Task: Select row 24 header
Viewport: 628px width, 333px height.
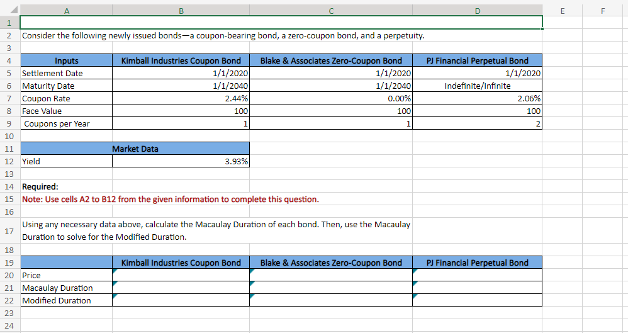Action: point(9,325)
